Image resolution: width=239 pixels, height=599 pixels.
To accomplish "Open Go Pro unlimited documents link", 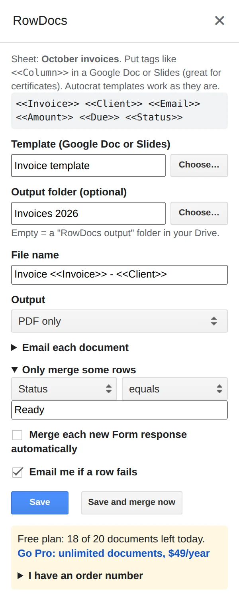I will point(114,554).
